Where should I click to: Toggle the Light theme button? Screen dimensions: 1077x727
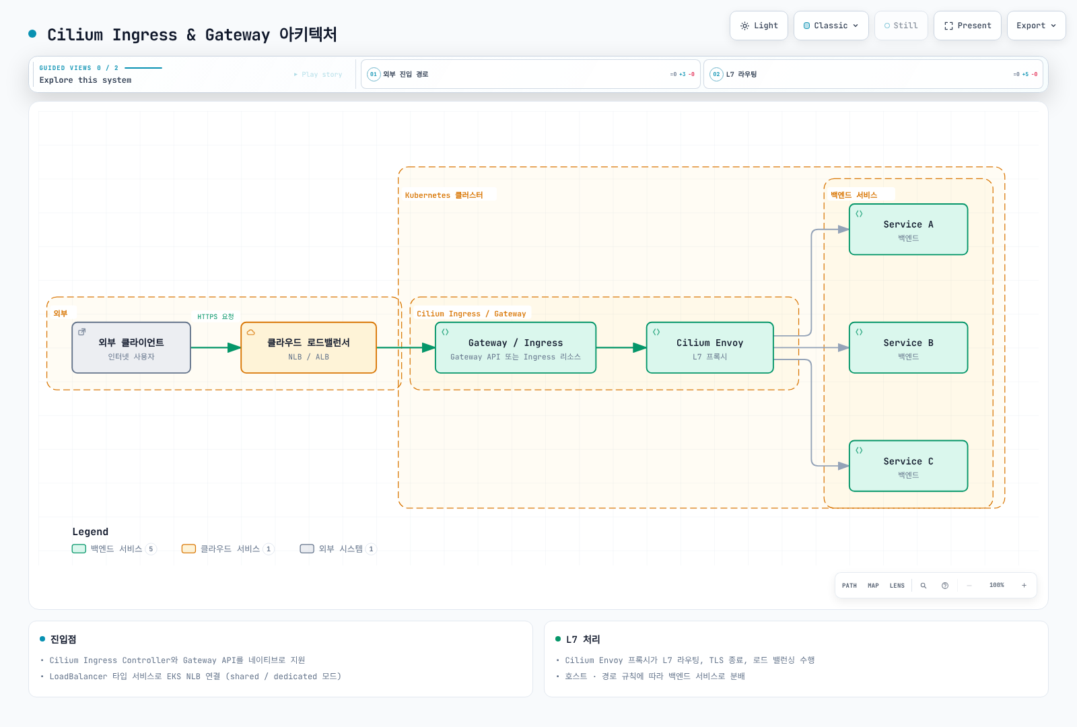[x=759, y=26]
